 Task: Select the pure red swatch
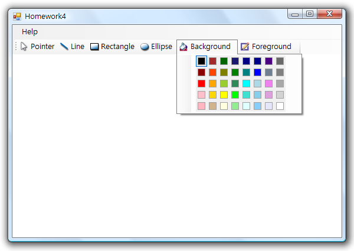[x=201, y=84]
